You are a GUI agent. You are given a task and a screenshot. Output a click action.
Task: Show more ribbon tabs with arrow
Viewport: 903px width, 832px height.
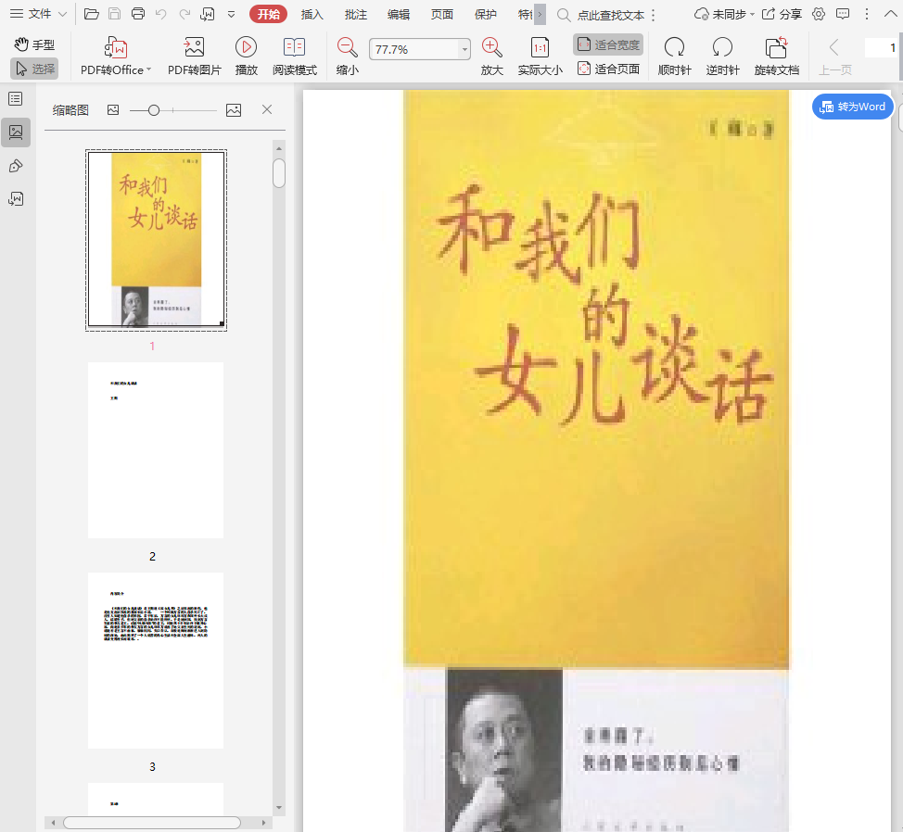pos(540,15)
